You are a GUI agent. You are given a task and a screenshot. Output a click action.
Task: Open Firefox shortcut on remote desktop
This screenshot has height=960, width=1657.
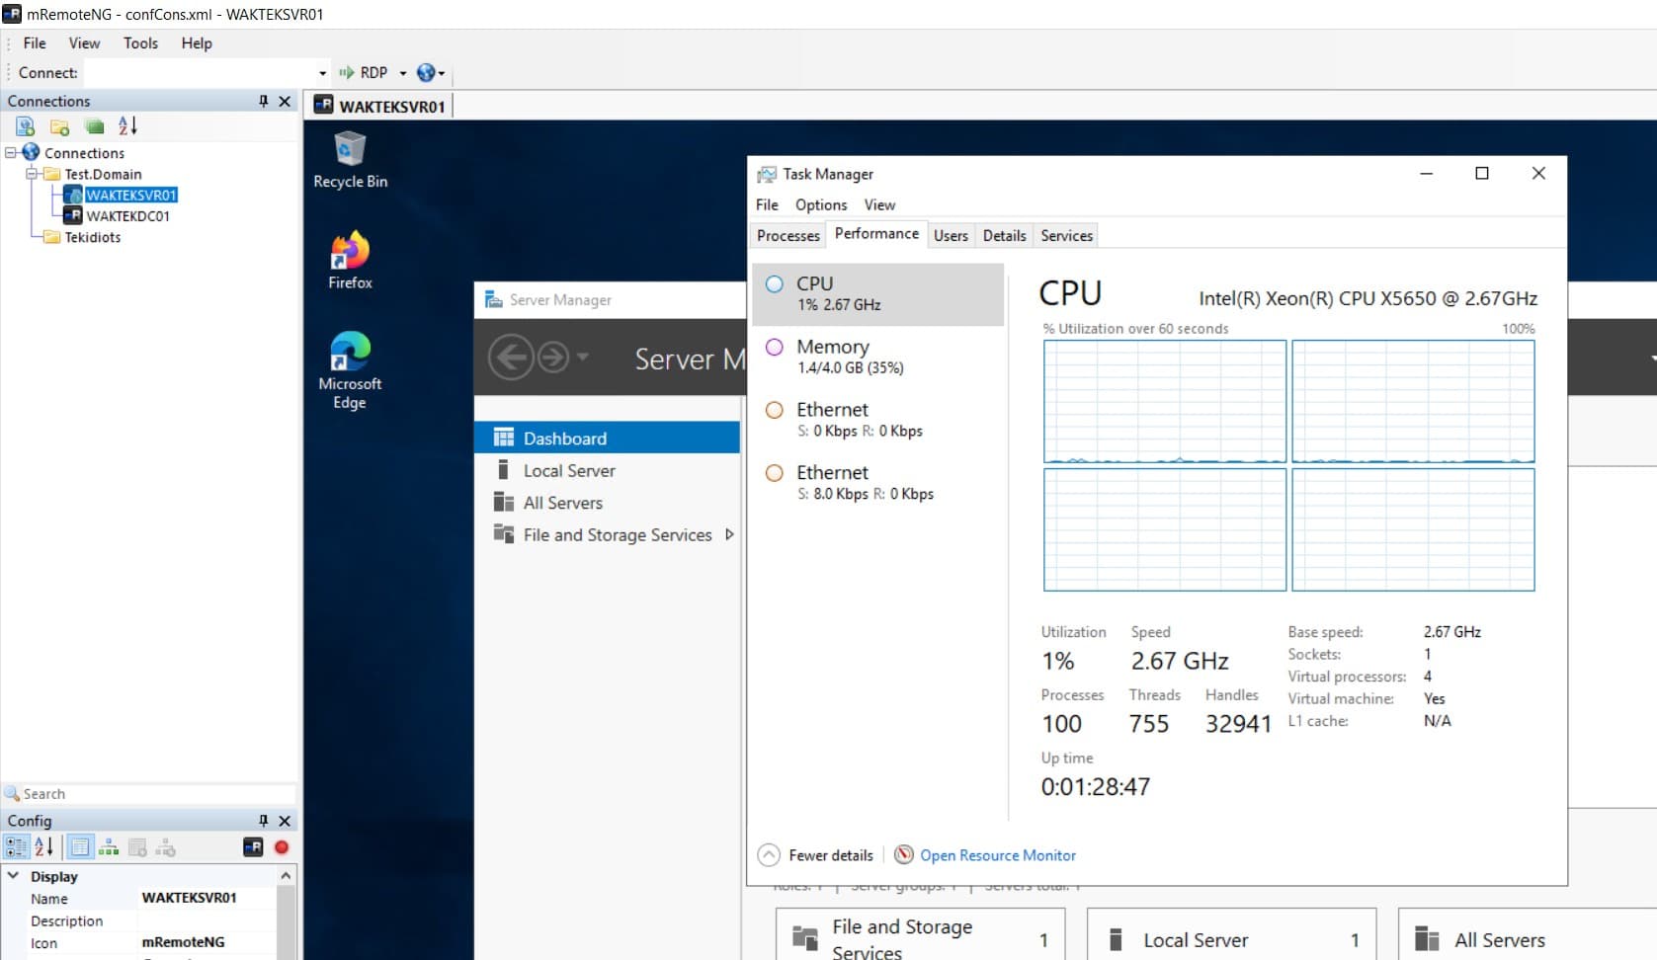tap(350, 261)
